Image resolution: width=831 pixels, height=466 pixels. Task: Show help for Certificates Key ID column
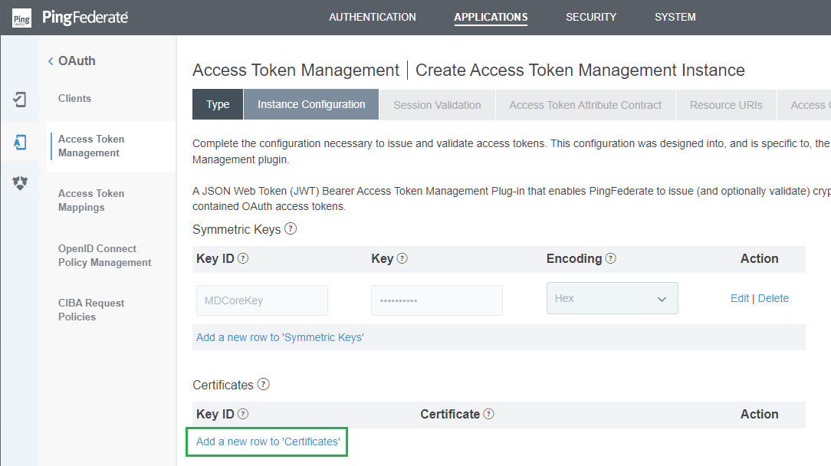click(x=243, y=414)
